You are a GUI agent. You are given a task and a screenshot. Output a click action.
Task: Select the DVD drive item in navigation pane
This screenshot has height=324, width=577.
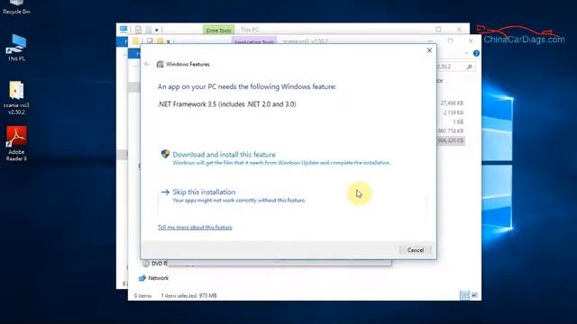pos(156,264)
